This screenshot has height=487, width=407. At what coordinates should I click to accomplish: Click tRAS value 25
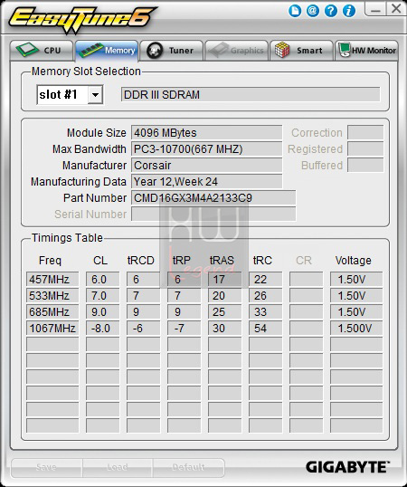pyautogui.click(x=224, y=311)
